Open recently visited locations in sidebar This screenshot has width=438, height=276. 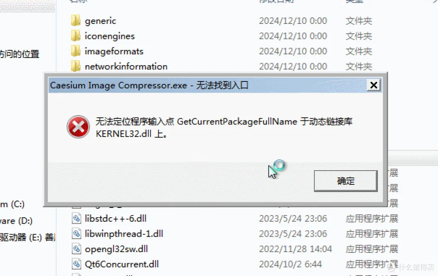point(19,54)
